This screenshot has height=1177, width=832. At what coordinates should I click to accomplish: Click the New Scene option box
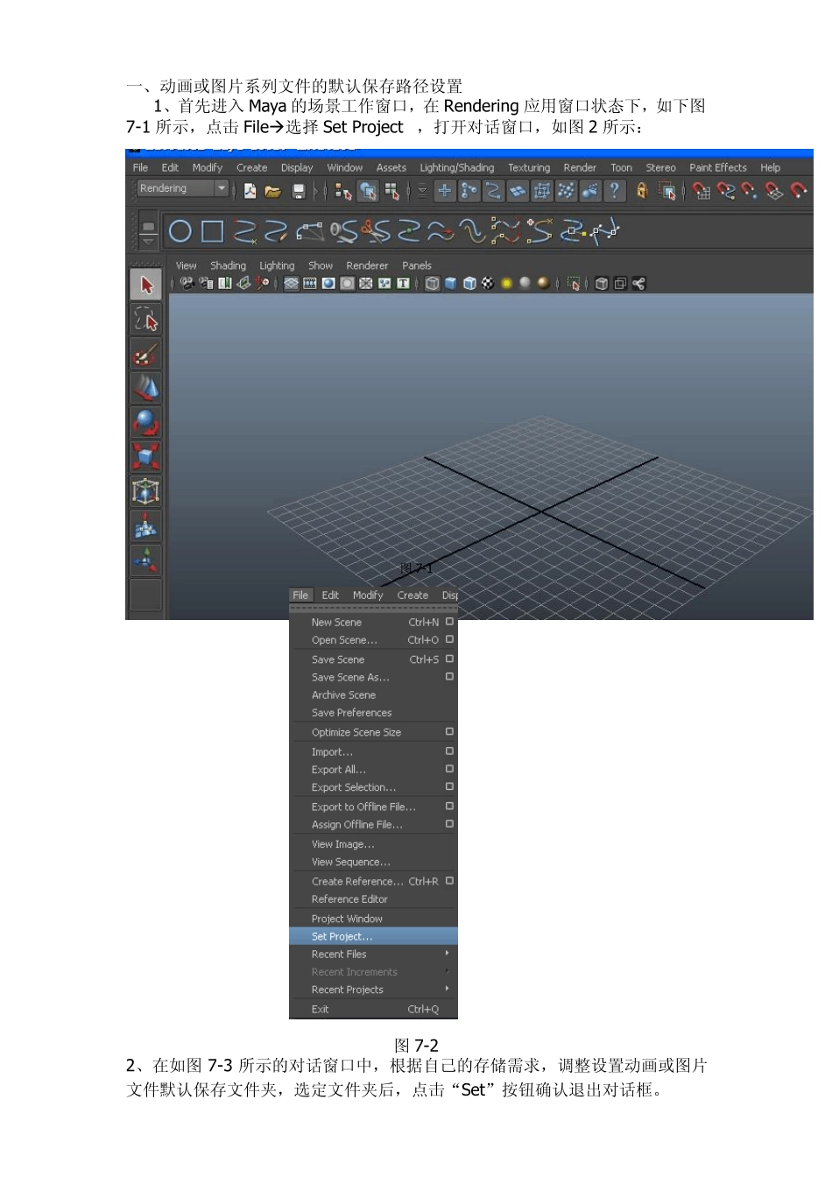click(449, 622)
